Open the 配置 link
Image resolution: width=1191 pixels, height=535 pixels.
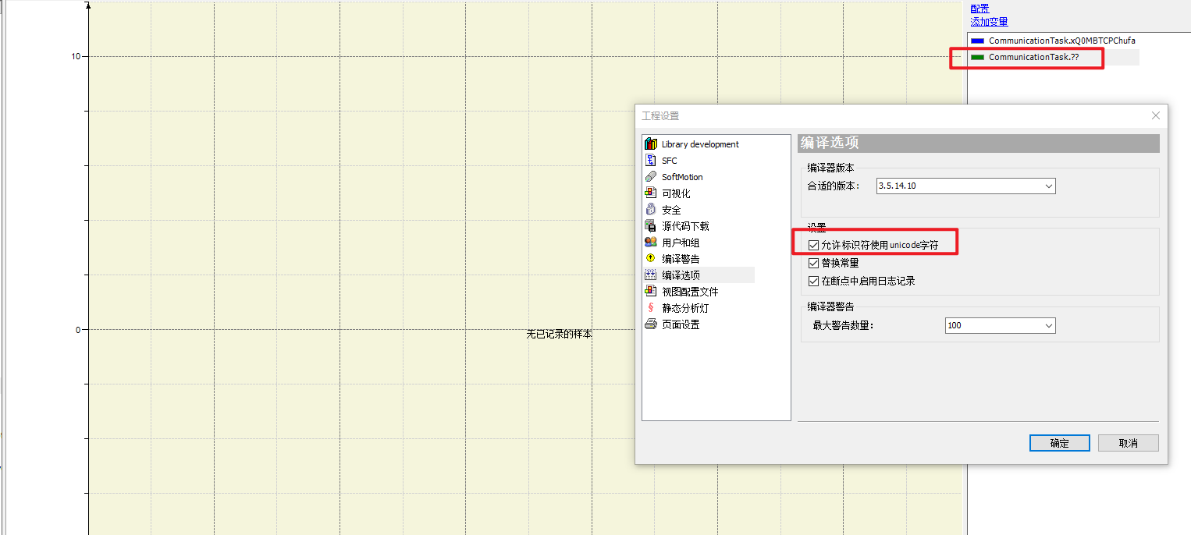coord(979,9)
